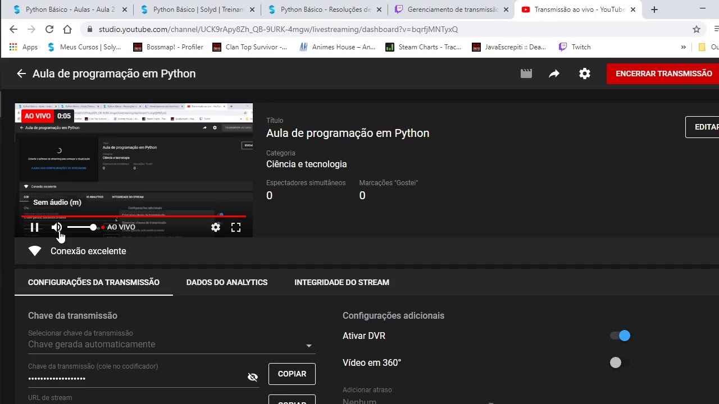Click the EDITAR button

[703, 127]
